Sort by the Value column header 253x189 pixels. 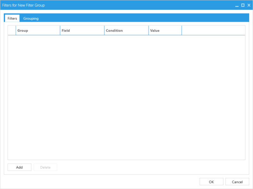165,30
